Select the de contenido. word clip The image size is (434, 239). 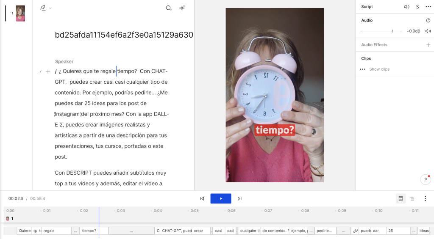[x=275, y=231]
